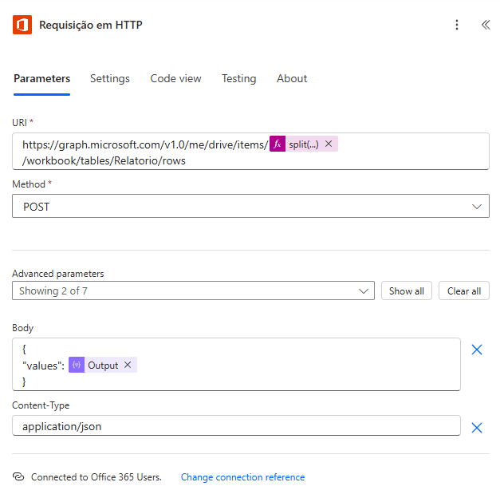Go to the Testing tab
Viewport: 500px width, 494px height.
238,78
